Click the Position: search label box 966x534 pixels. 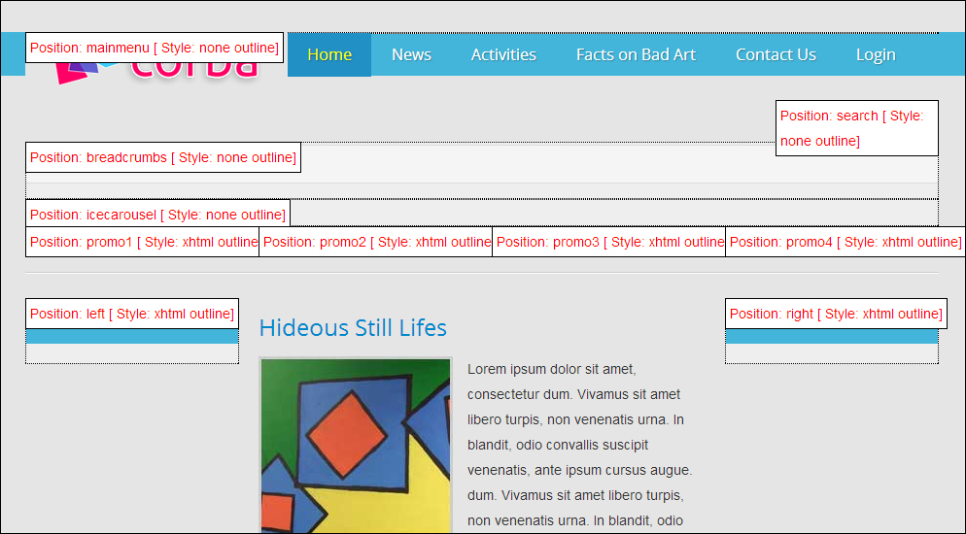[856, 128]
